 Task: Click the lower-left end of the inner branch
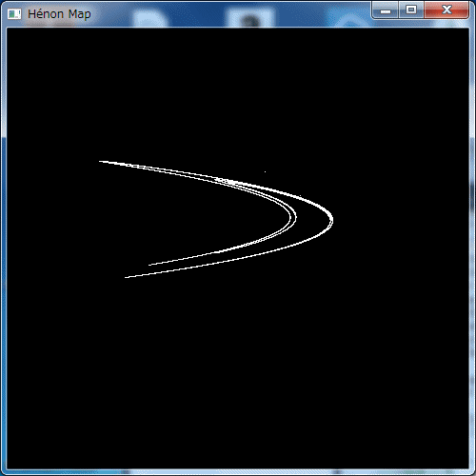pyautogui.click(x=150, y=265)
